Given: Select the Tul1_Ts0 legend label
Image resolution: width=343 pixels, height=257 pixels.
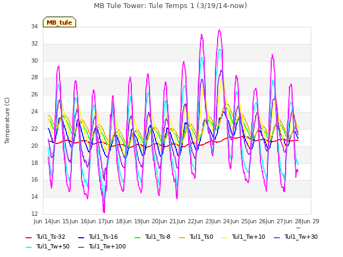Looking at the screenshot, I should click(202, 237).
